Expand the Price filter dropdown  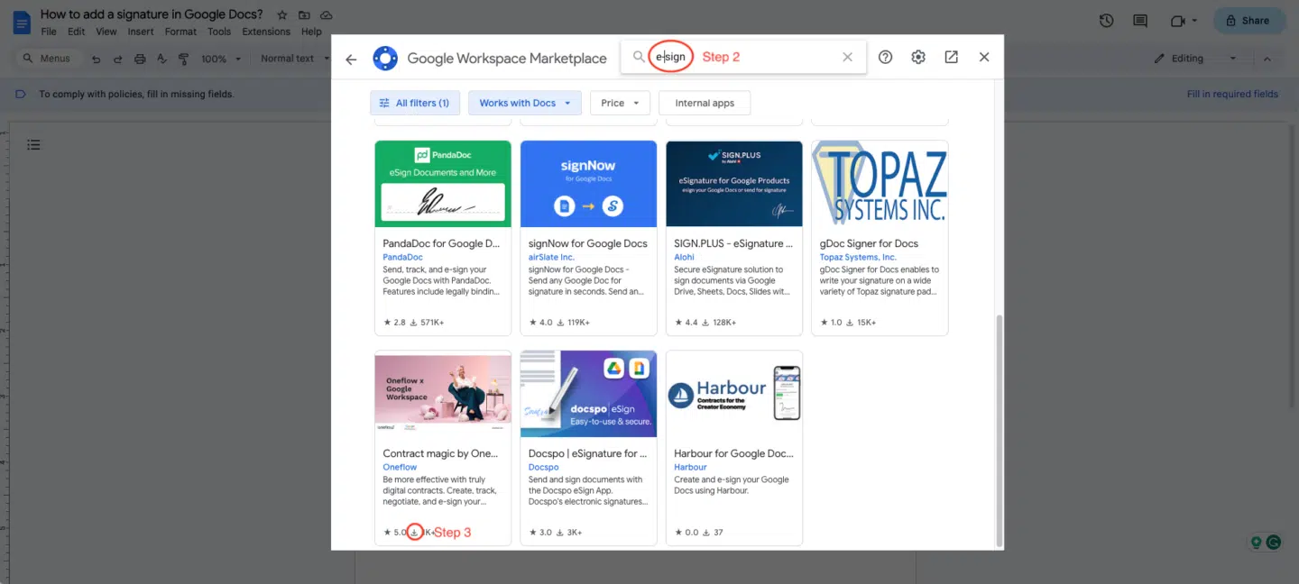coord(621,103)
